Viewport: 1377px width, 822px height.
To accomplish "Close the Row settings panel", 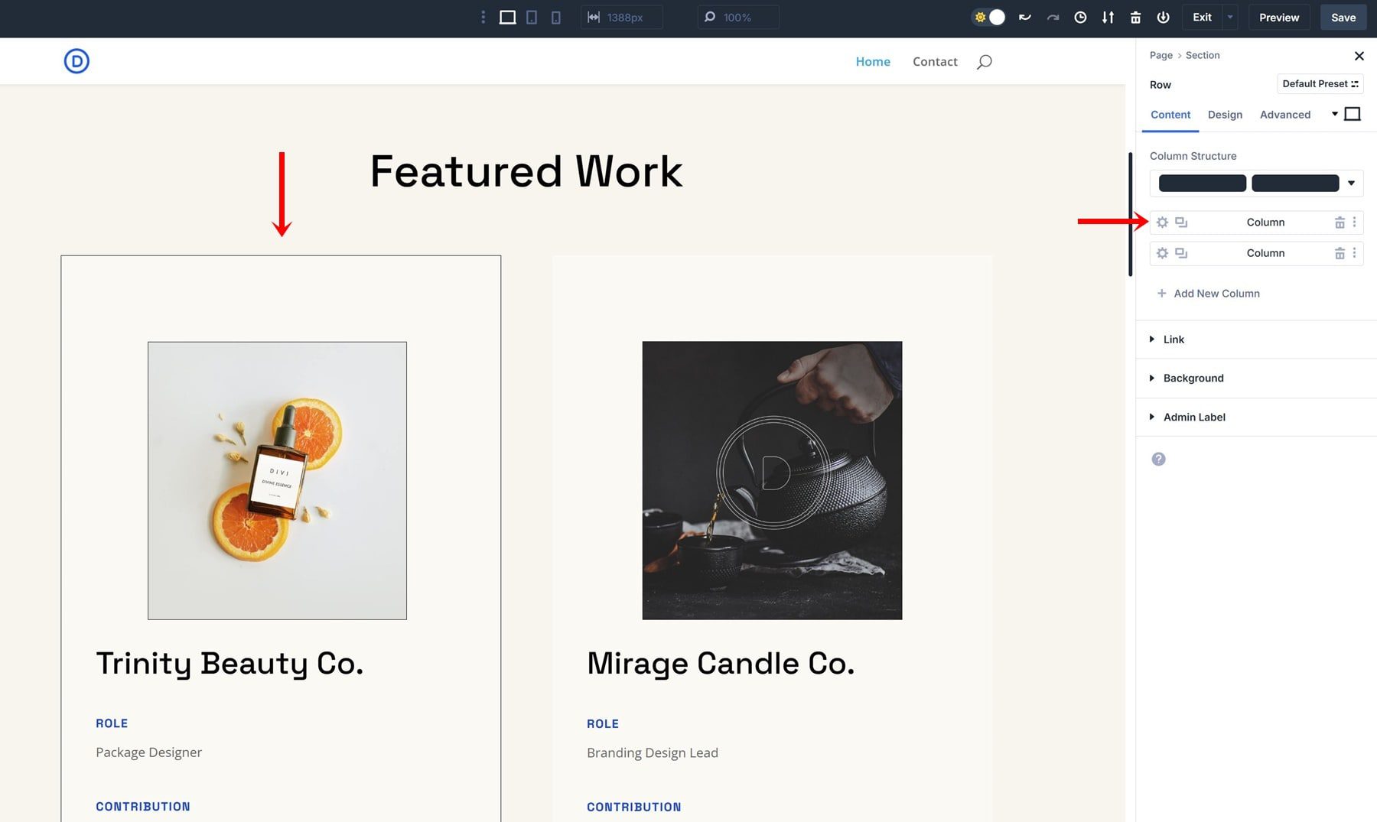I will [x=1359, y=56].
